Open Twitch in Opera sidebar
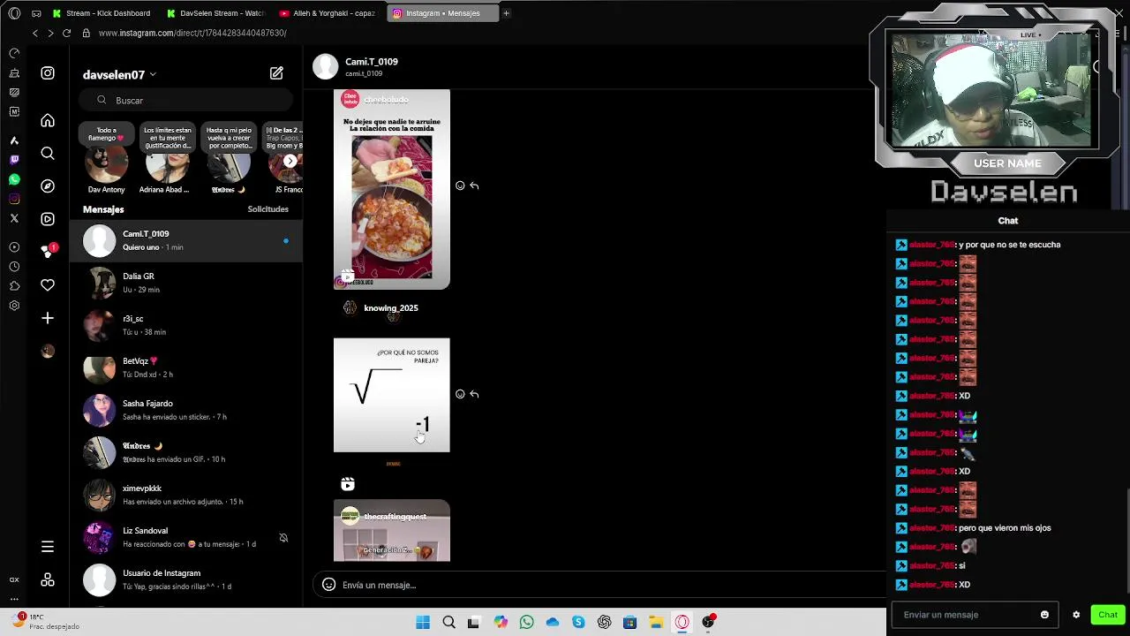This screenshot has height=636, width=1130. coord(14,160)
